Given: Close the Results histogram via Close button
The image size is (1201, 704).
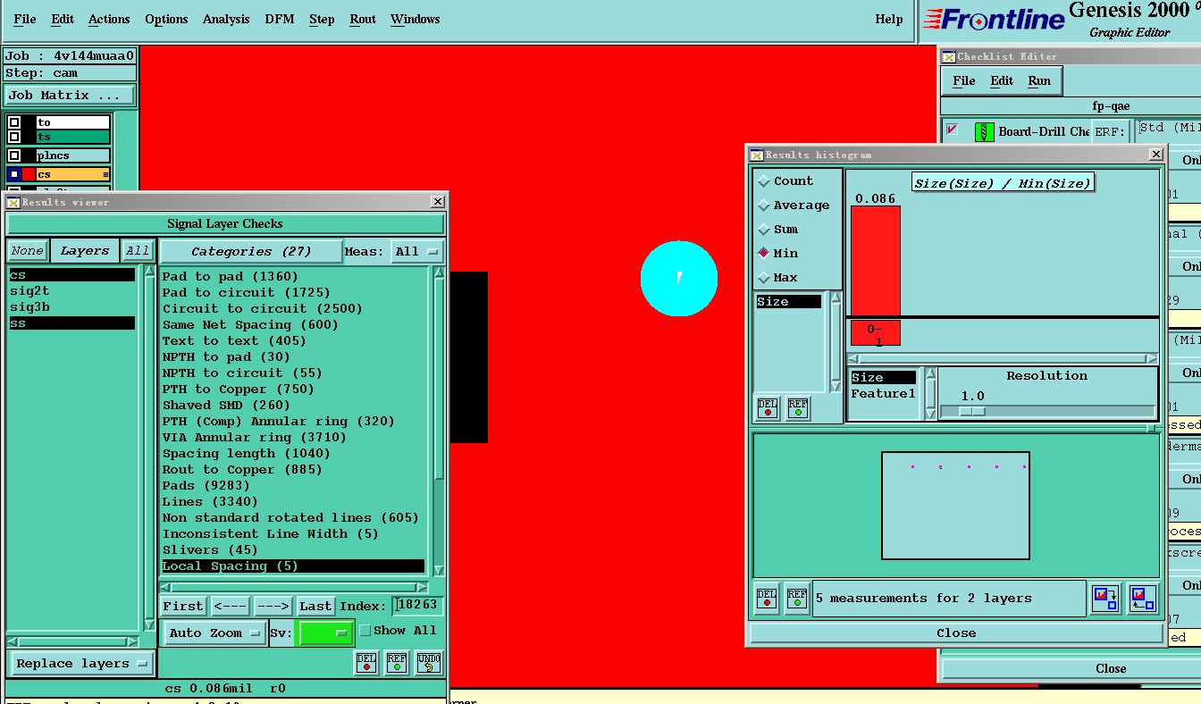Looking at the screenshot, I should (956, 633).
